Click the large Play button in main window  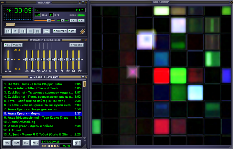pyautogui.click(x=16, y=31)
